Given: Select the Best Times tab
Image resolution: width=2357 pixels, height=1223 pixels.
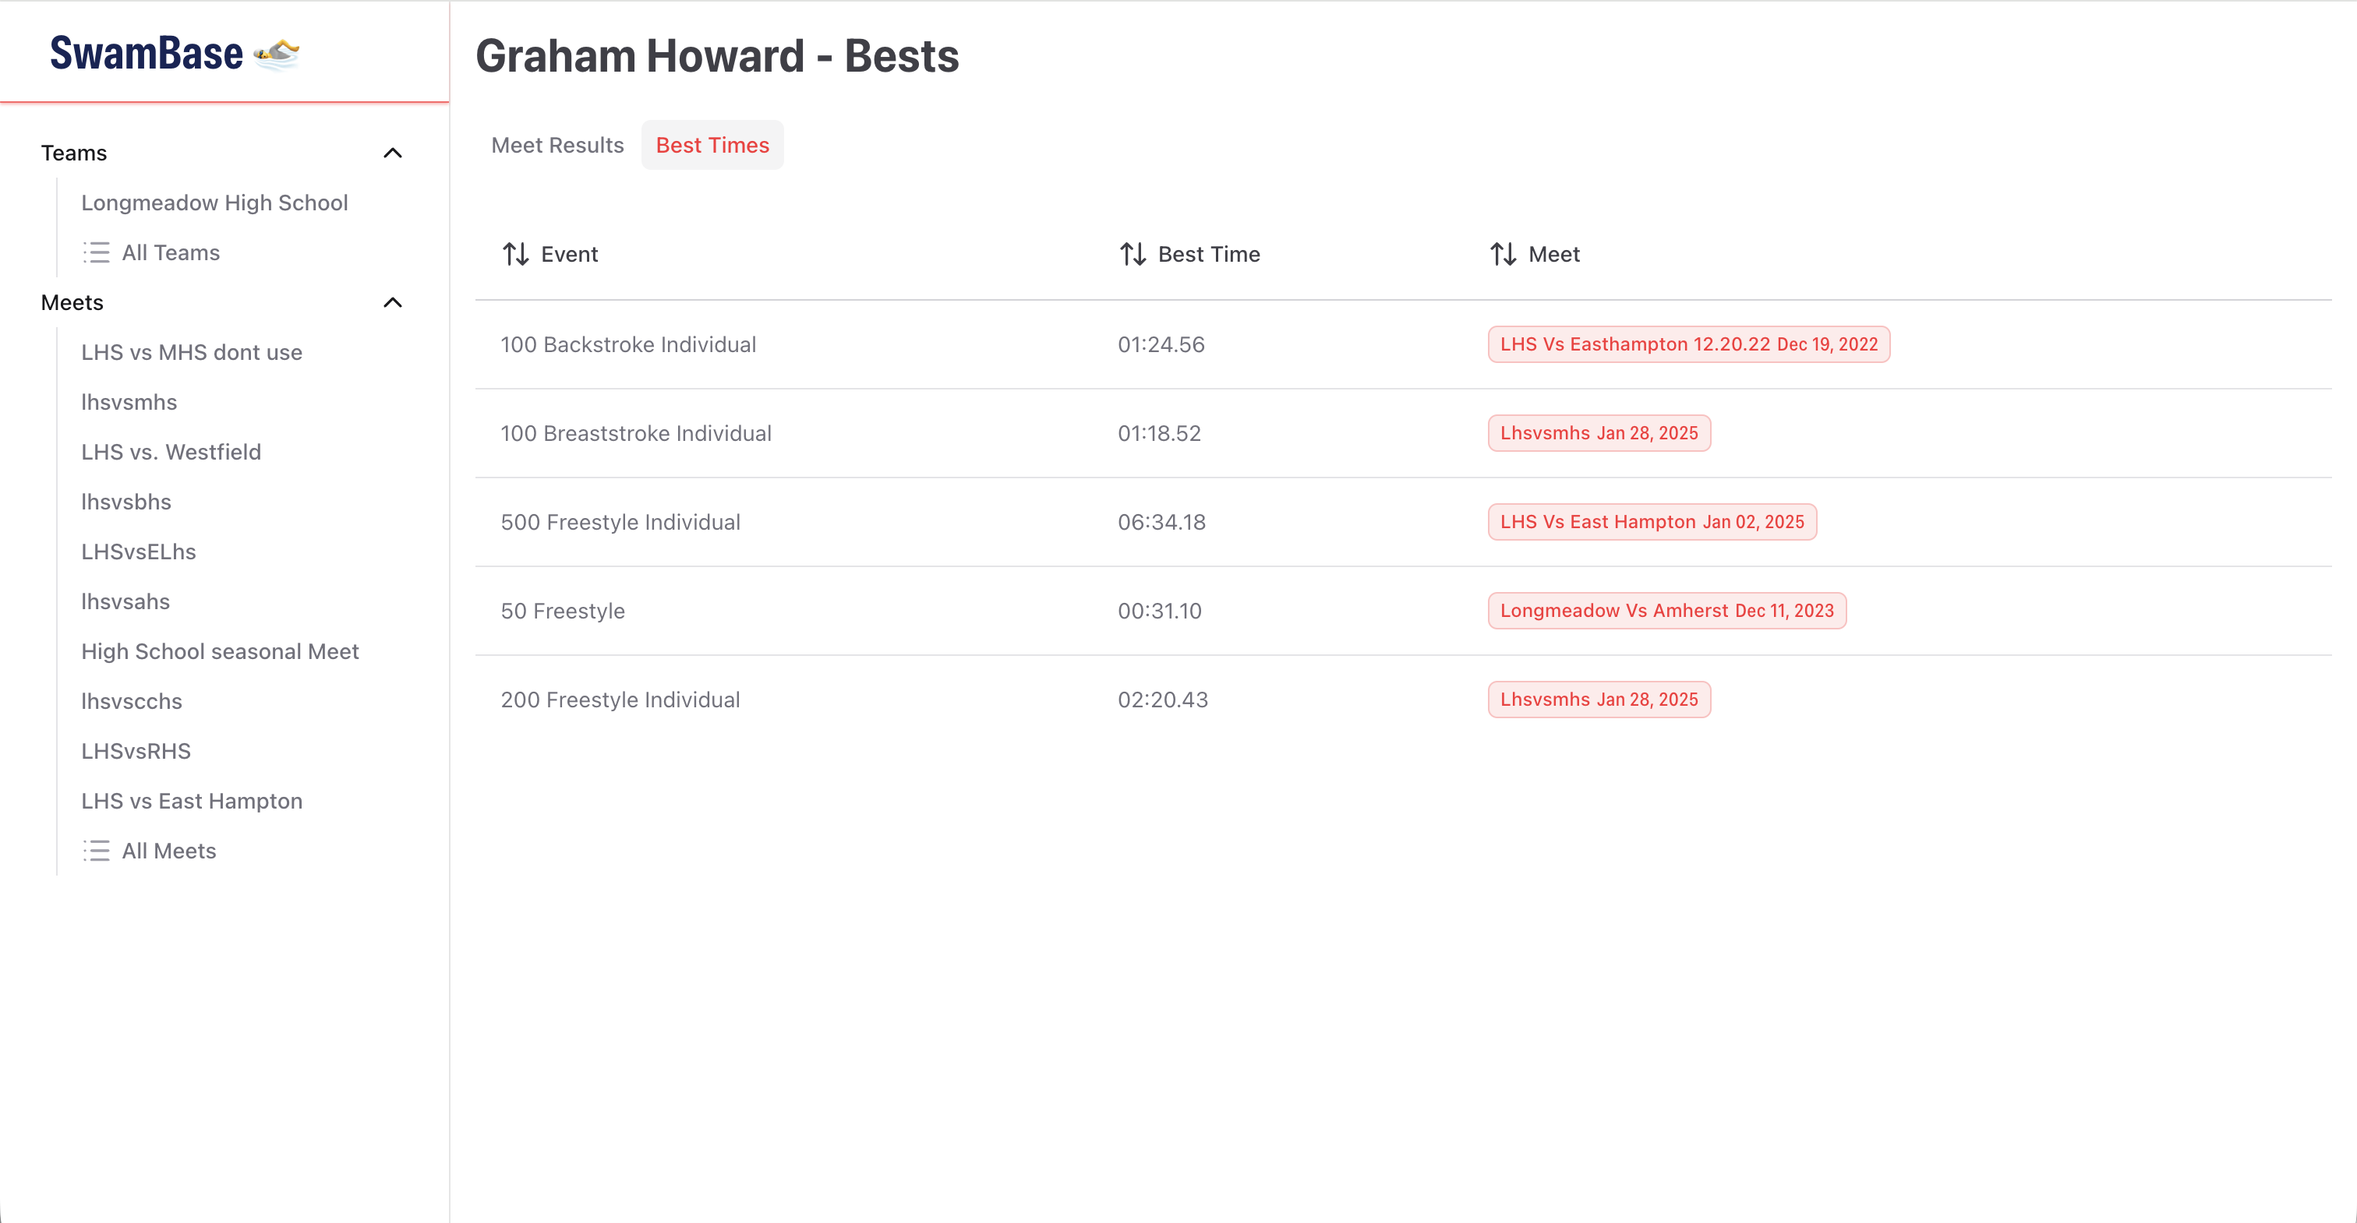Looking at the screenshot, I should click(712, 146).
